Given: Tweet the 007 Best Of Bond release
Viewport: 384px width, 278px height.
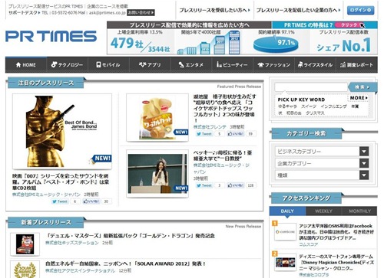Looking at the screenshot, I should point(60,201).
